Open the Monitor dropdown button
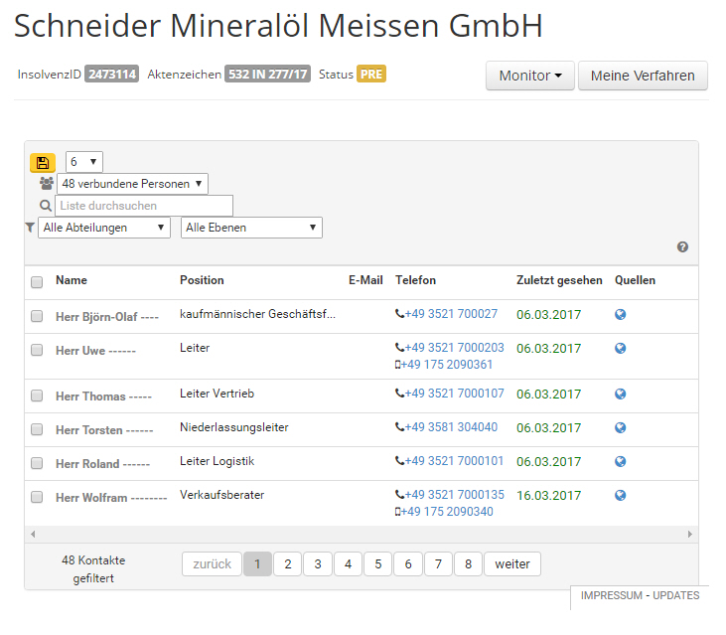726x635 pixels. [x=530, y=76]
